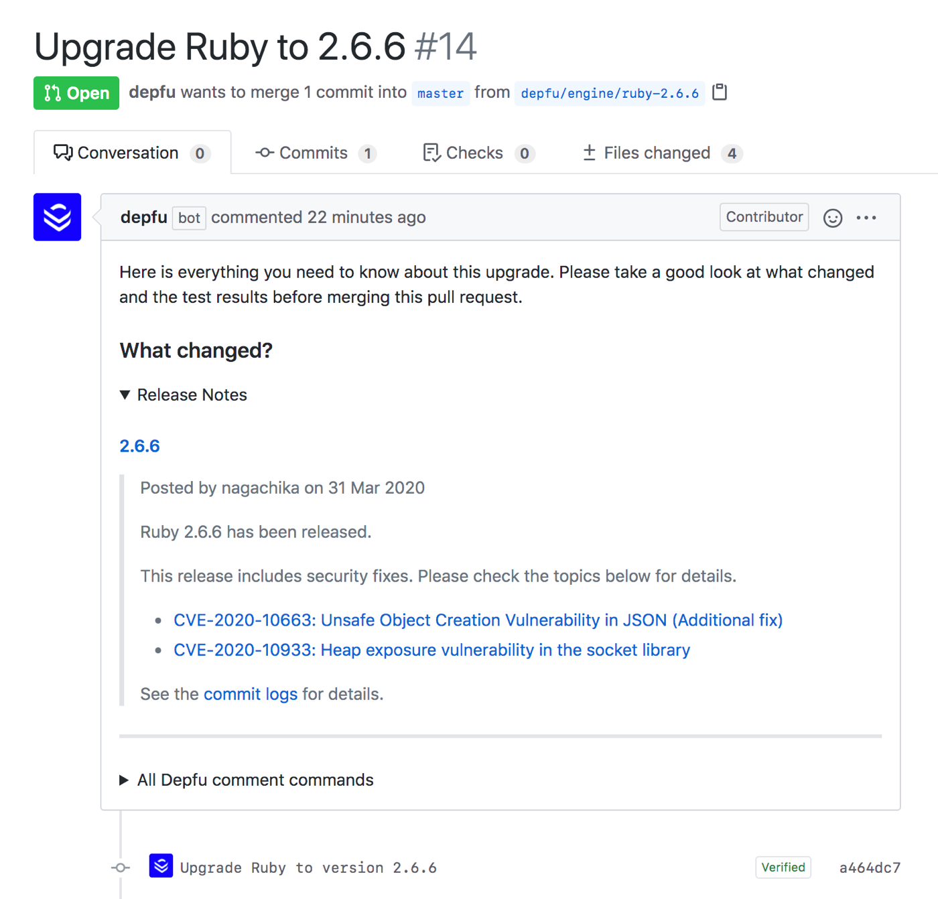Open the 2.6.6 release heading link
938x899 pixels.
pyautogui.click(x=139, y=446)
